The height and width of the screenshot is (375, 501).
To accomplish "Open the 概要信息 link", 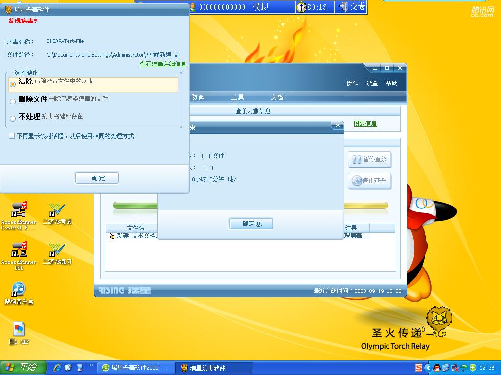I will (365, 124).
